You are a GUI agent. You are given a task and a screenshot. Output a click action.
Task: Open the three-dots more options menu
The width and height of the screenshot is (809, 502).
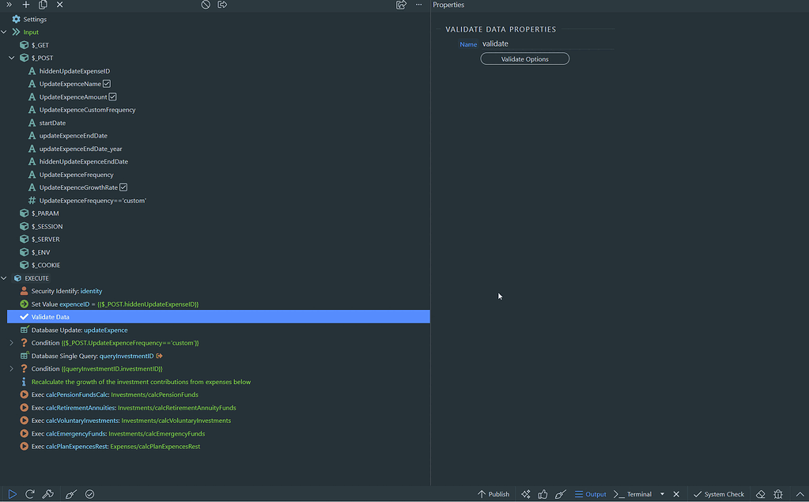[x=419, y=5]
